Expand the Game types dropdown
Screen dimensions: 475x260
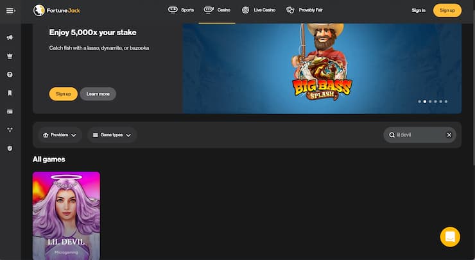(x=112, y=135)
